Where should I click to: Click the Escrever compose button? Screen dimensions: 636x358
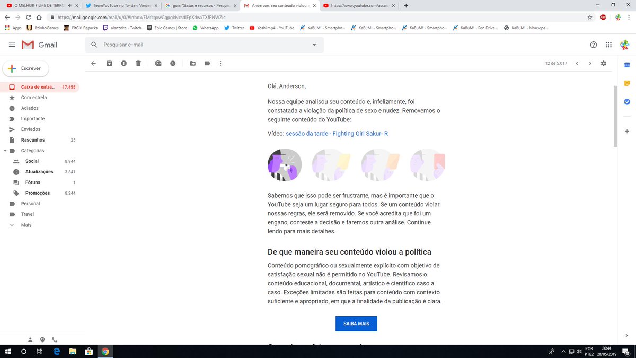(x=25, y=68)
